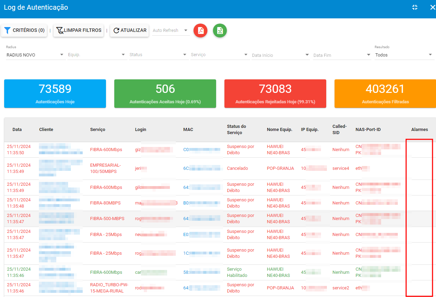
Task: Sort by the MAC column header
Action: click(188, 130)
